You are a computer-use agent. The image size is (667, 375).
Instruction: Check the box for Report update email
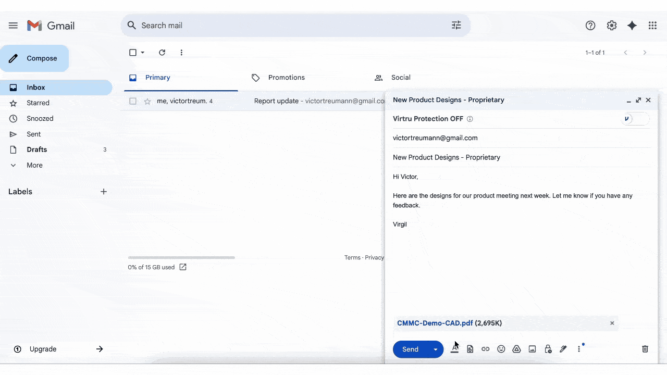(x=133, y=101)
